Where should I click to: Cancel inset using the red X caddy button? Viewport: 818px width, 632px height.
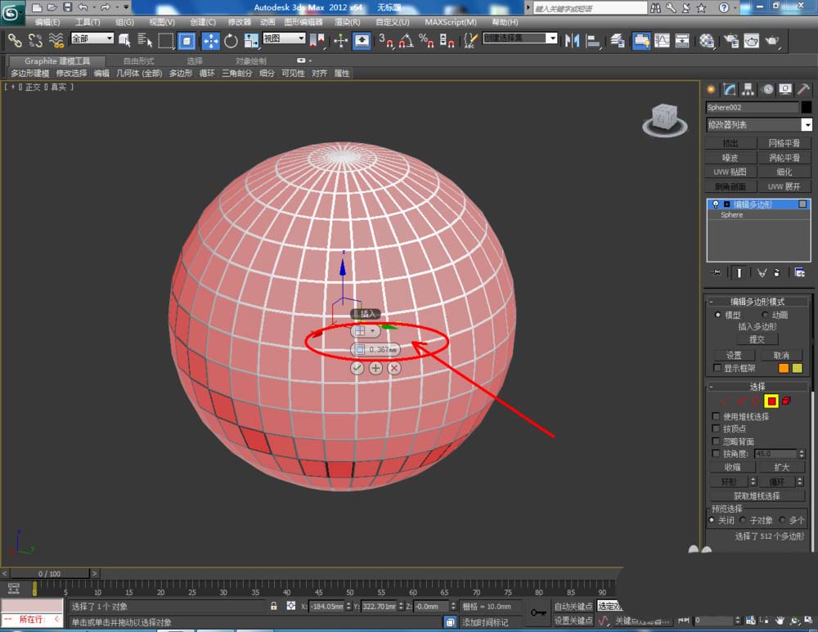coord(394,369)
